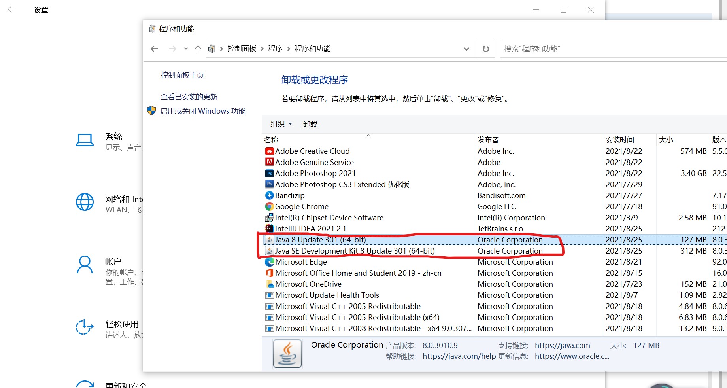Open 启用或关闭 Windows 功能 link
This screenshot has height=388, width=727.
203,111
